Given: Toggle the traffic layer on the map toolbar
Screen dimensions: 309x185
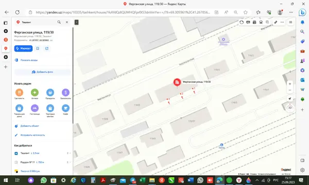Looking at the screenshot, I should coord(242,22).
